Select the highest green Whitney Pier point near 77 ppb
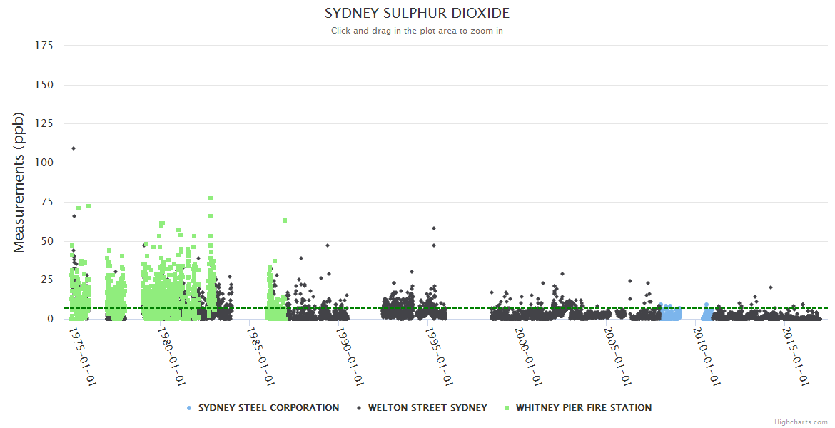The image size is (835, 428). [211, 198]
